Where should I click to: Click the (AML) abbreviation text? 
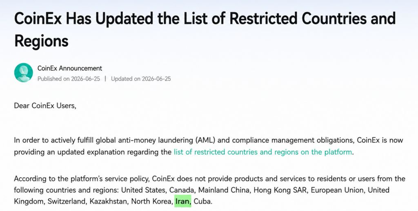point(205,140)
